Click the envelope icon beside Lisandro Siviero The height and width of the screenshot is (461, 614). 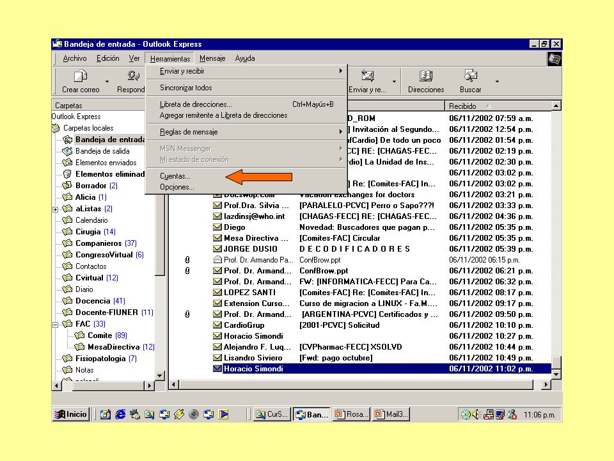(217, 357)
